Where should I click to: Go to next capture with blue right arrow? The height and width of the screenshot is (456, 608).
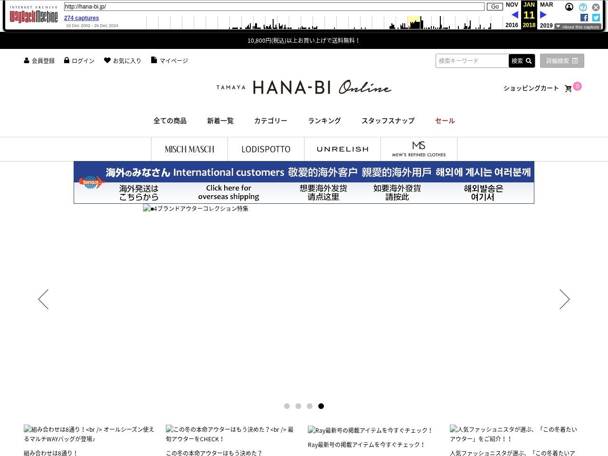coord(543,15)
